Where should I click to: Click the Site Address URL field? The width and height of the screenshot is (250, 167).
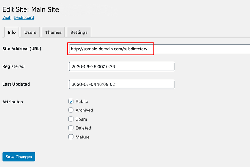click(159, 49)
